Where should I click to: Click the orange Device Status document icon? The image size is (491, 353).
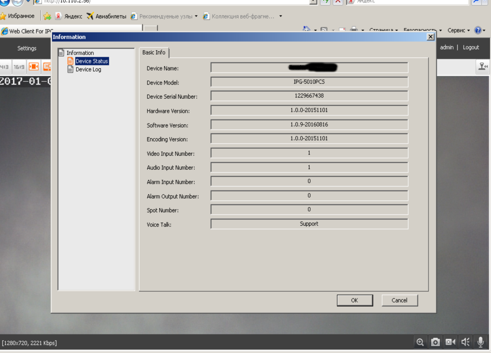pos(70,61)
